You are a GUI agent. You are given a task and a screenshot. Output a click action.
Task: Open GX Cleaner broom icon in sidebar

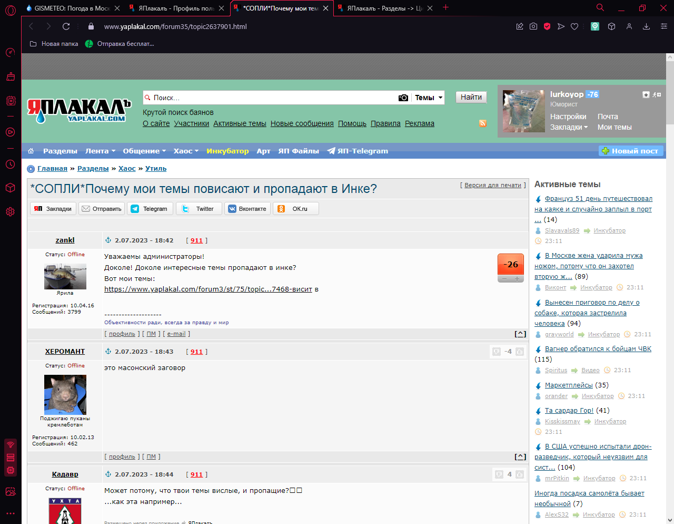click(x=10, y=77)
